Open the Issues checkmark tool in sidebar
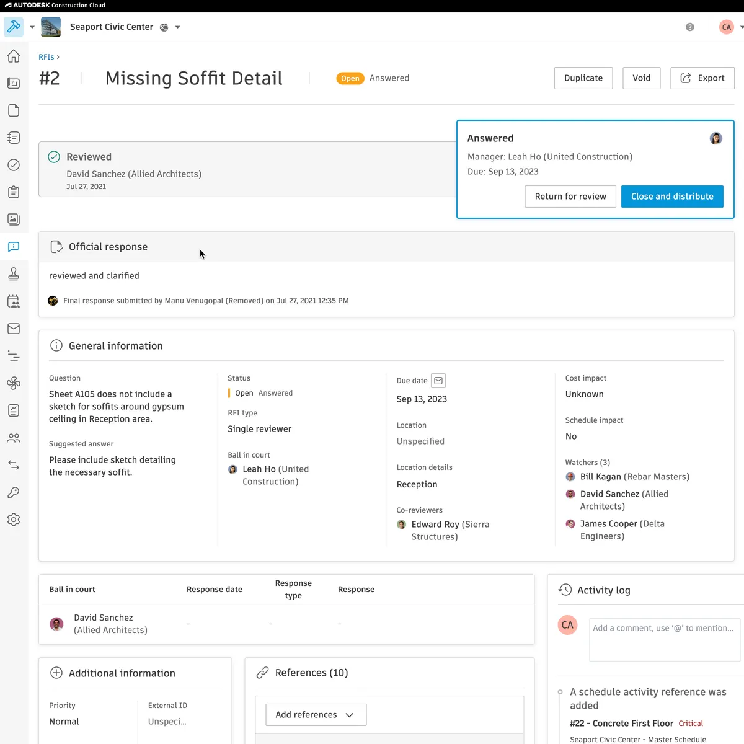 (14, 165)
